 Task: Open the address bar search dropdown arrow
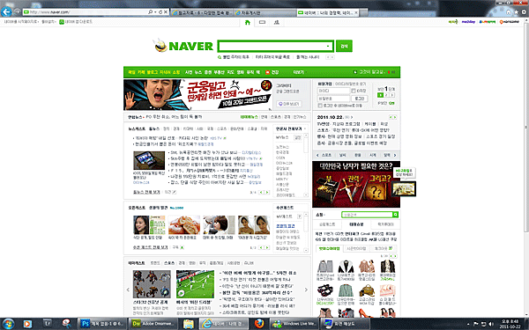(x=155, y=12)
